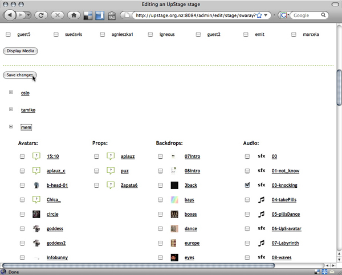Check the guest5 user checkbox
Image resolution: width=342 pixels, height=275 pixels.
pos(8,34)
